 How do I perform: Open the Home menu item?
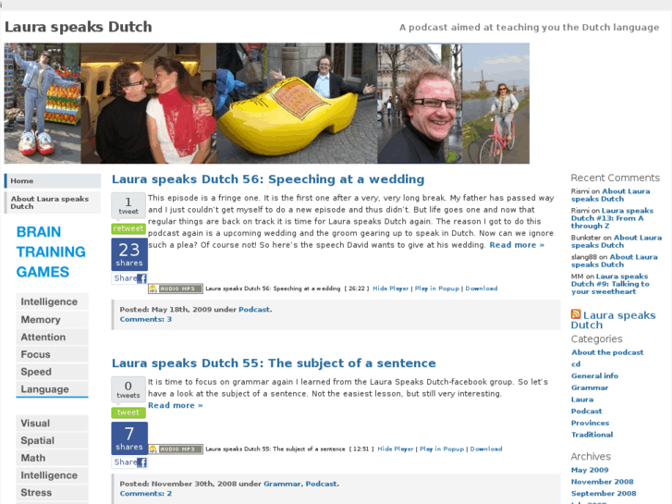coord(53,181)
